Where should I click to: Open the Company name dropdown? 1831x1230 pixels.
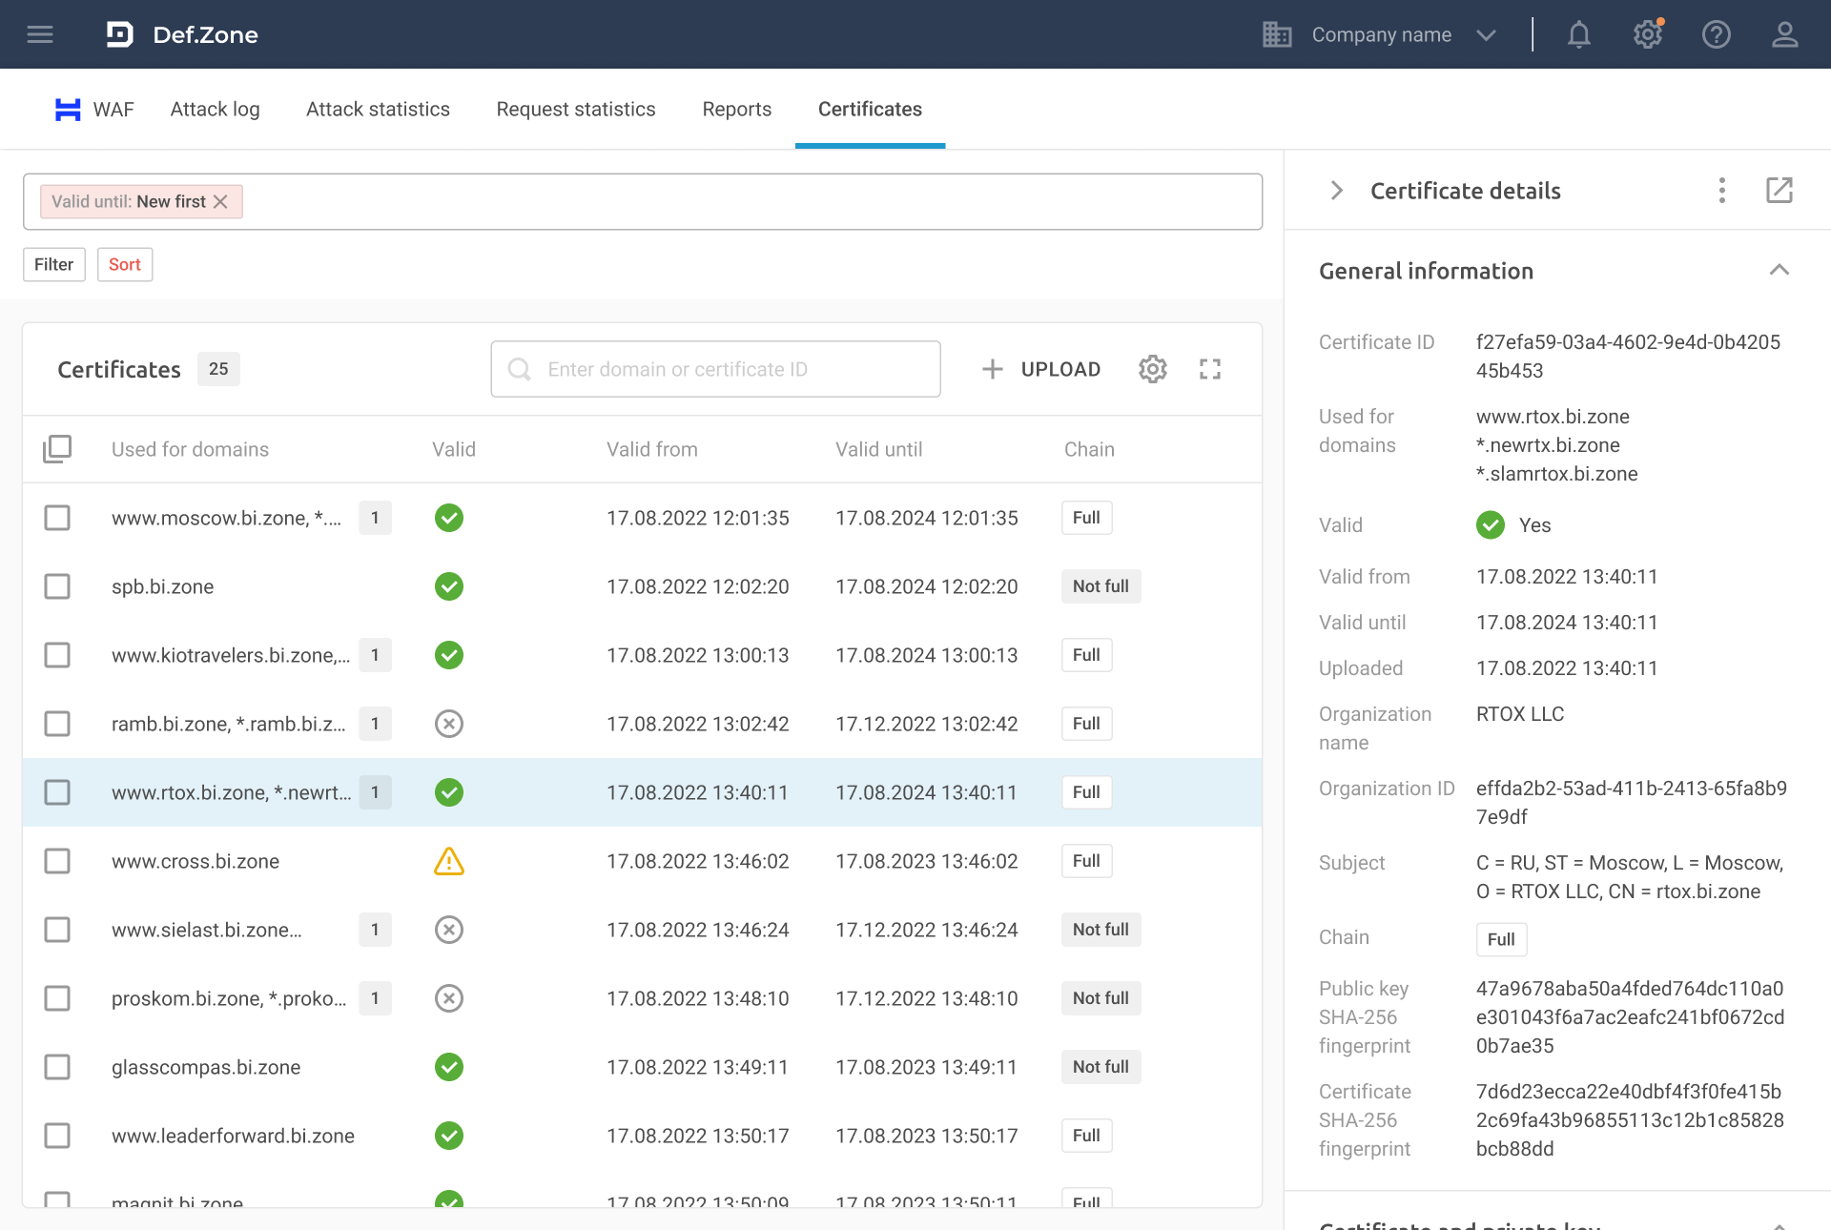(x=1381, y=34)
